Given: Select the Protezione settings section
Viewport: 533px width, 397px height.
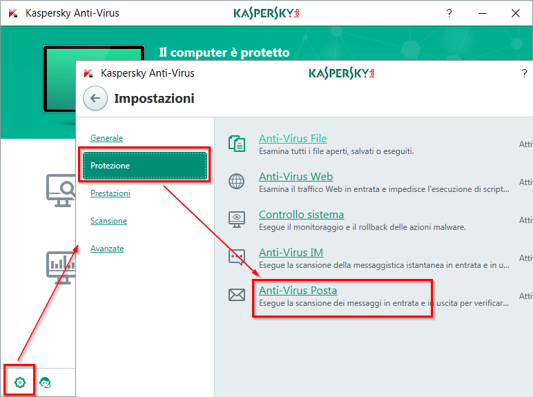Looking at the screenshot, I should [x=144, y=166].
